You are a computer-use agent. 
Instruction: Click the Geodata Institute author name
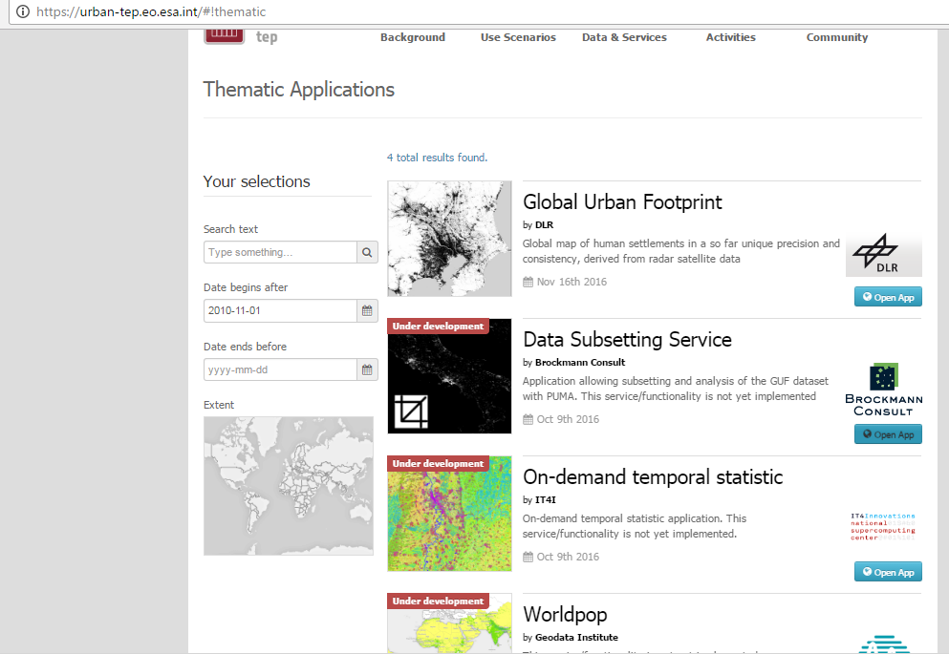[576, 637]
